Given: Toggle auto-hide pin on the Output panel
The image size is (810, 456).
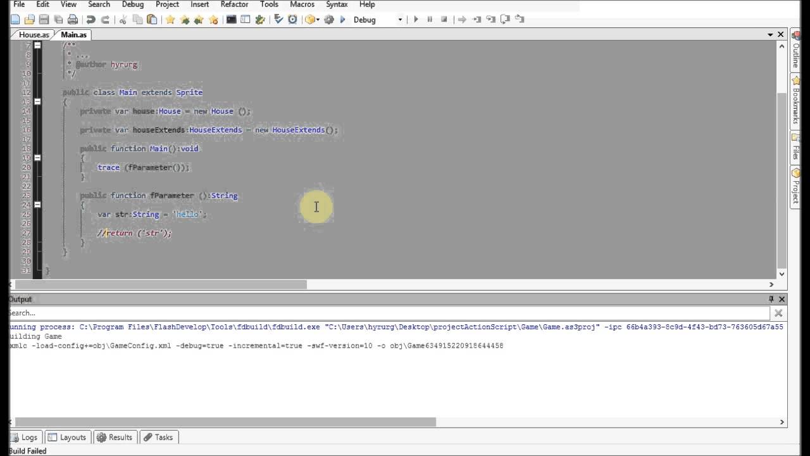Looking at the screenshot, I should click(771, 299).
